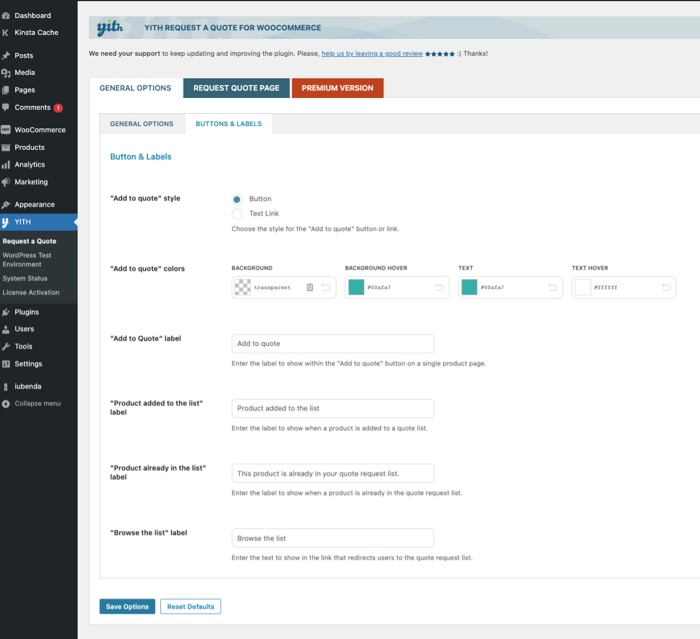Open the Premium Version tab

click(x=337, y=88)
